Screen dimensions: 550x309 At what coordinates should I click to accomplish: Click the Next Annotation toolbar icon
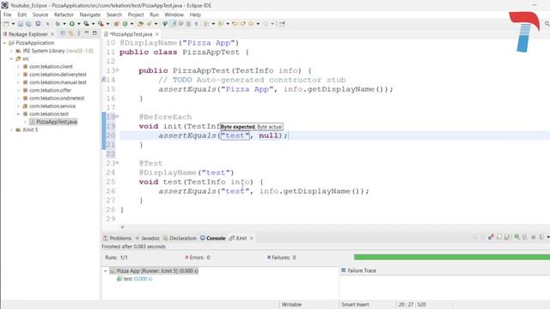(x=206, y=24)
